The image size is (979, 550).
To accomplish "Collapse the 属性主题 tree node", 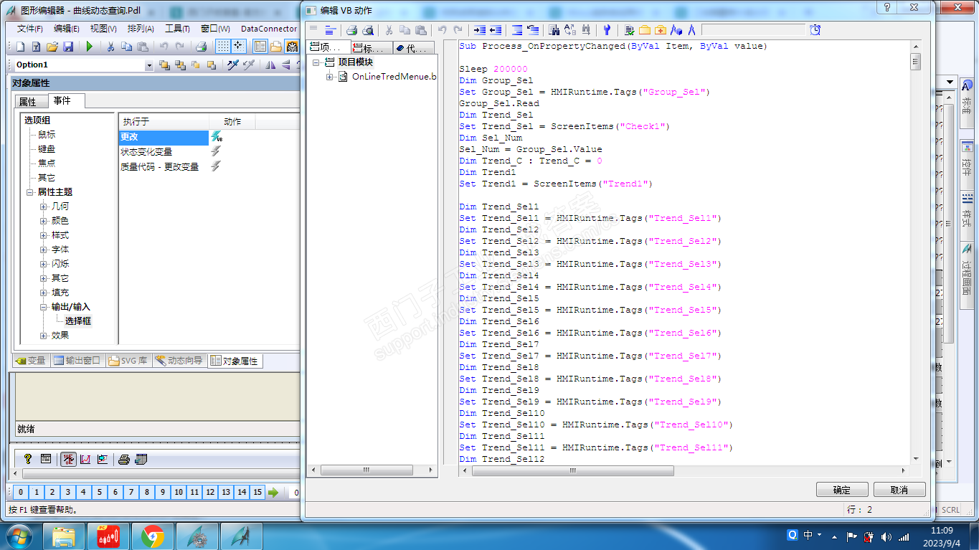I will tap(30, 192).
